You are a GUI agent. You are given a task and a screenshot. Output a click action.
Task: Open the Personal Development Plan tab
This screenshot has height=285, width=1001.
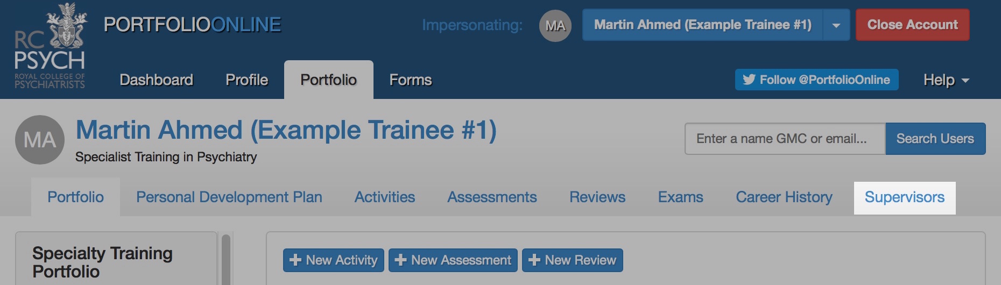229,197
